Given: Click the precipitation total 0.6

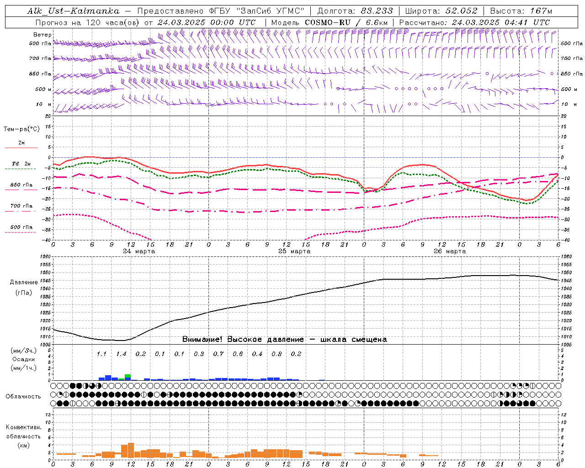Looking at the screenshot, I should pos(238,354).
